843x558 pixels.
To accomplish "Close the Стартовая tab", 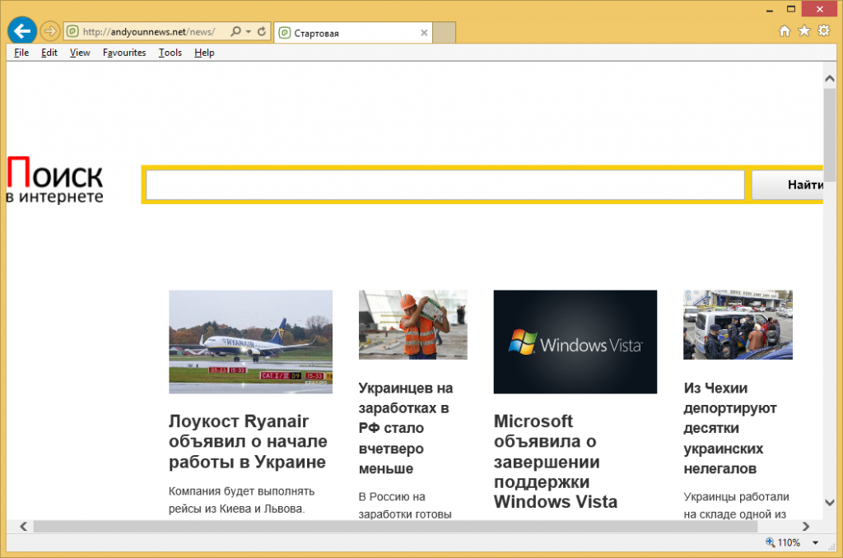I will tap(424, 33).
